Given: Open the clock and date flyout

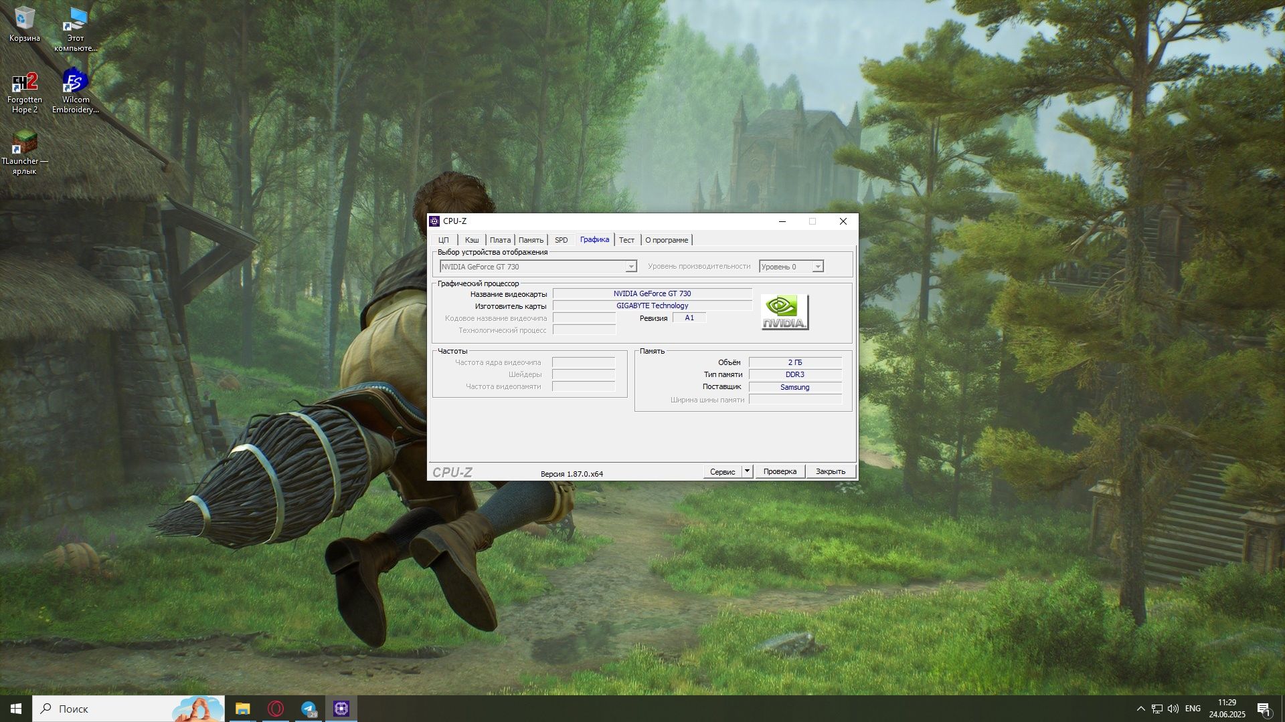Looking at the screenshot, I should point(1227,709).
